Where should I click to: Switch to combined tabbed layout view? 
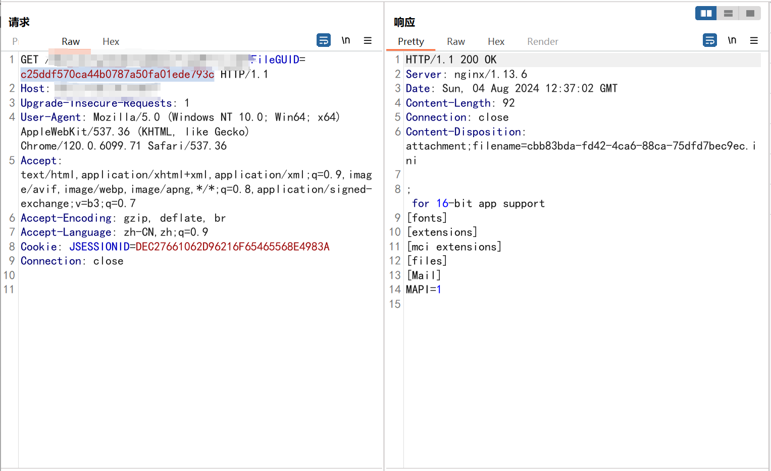(x=750, y=13)
